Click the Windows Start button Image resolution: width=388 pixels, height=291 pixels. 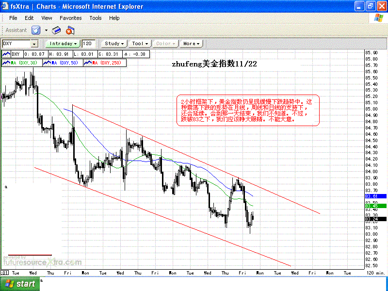pyautogui.click(x=20, y=284)
